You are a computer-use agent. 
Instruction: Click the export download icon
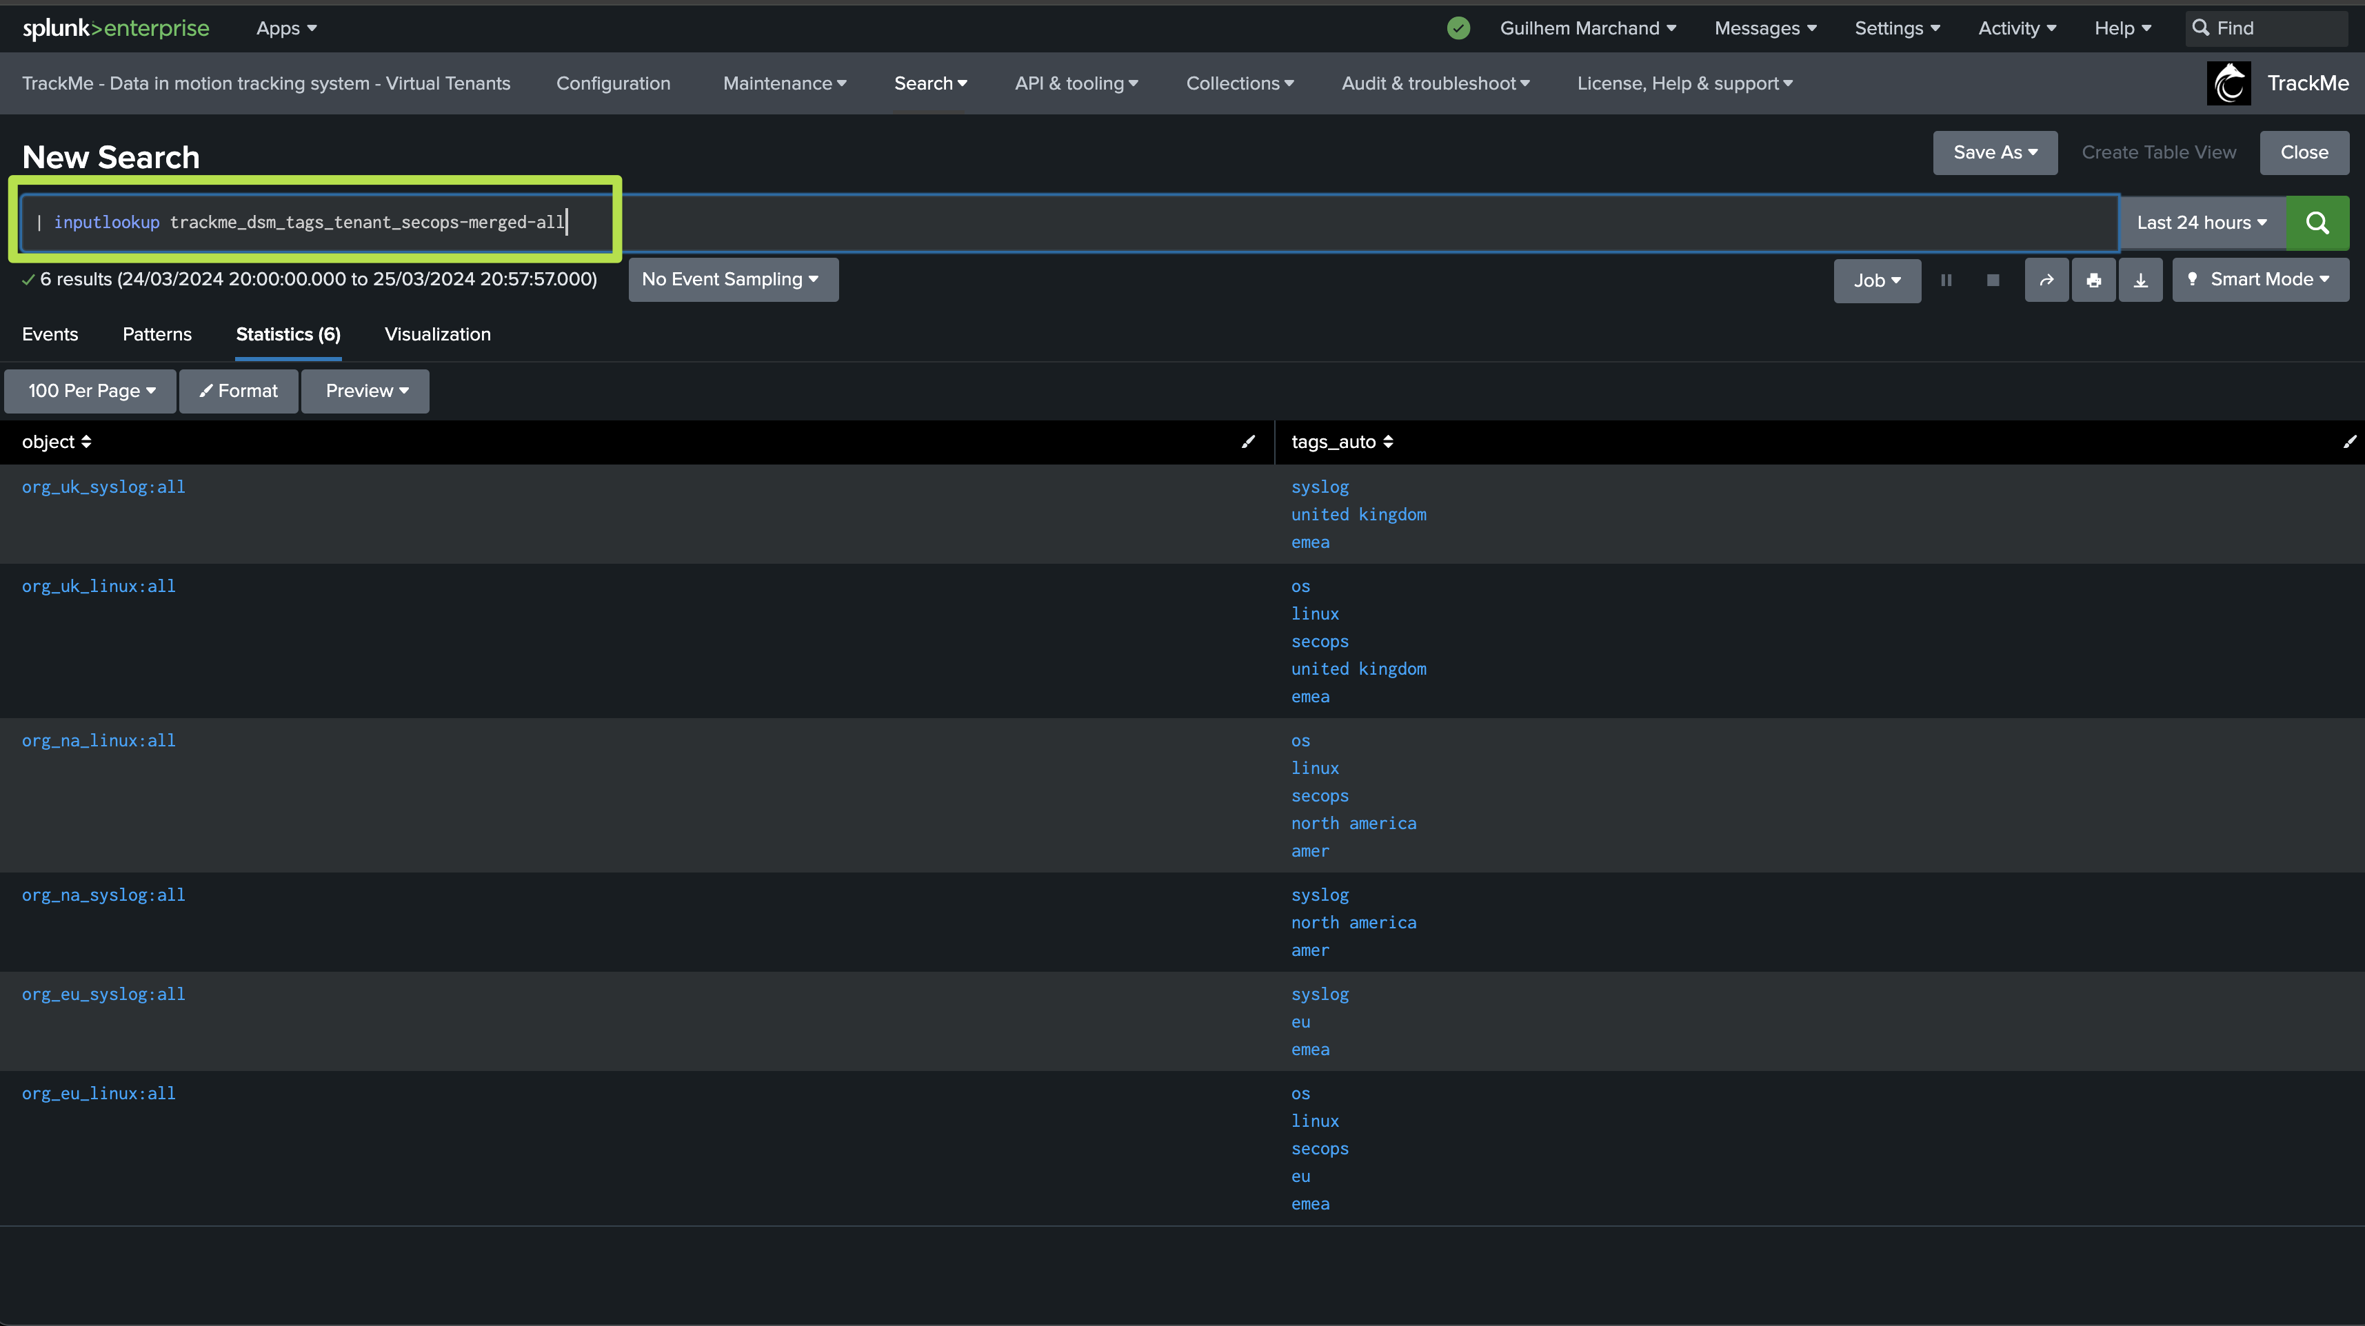click(2140, 280)
